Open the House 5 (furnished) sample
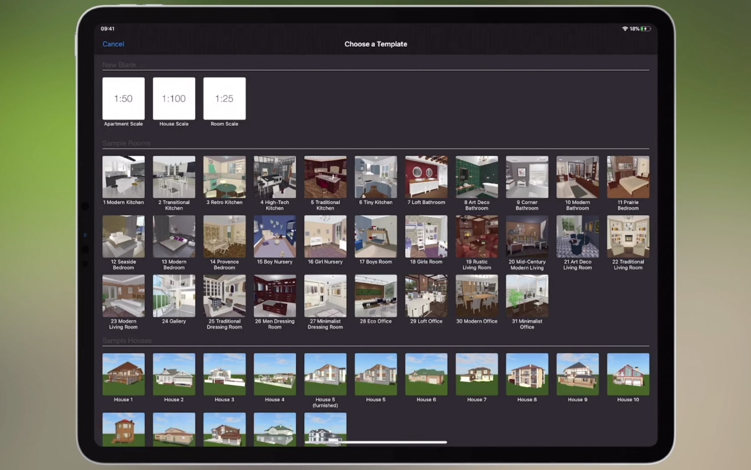This screenshot has width=751, height=470. pos(325,374)
